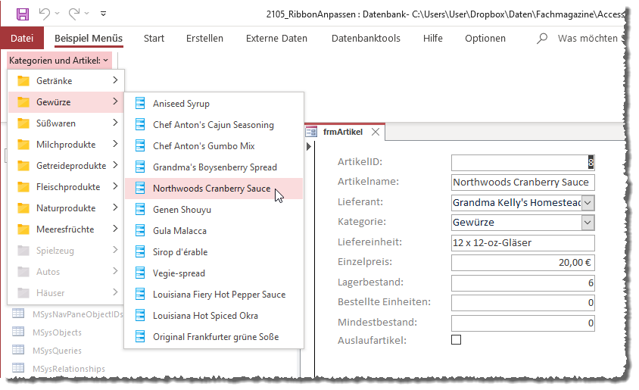Screen dimensions: 639x390
Task: Expand the Getreideprodukte submenu arrow
Action: point(115,165)
